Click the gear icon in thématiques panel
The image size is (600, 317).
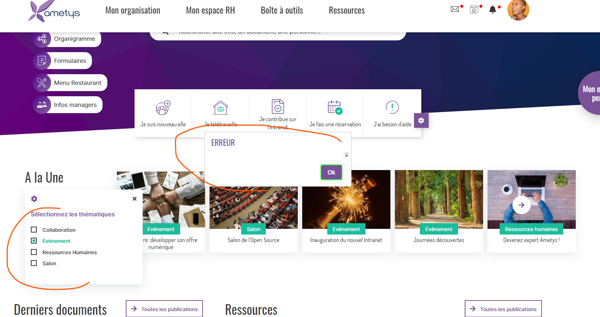(x=34, y=199)
